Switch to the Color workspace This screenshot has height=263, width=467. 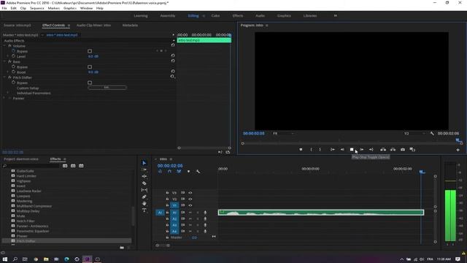[215, 15]
